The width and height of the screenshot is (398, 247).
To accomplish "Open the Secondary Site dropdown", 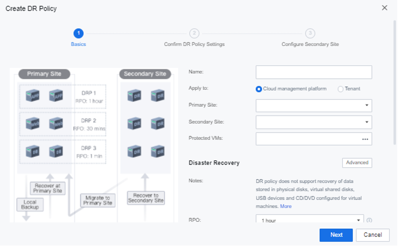I will click(x=314, y=122).
